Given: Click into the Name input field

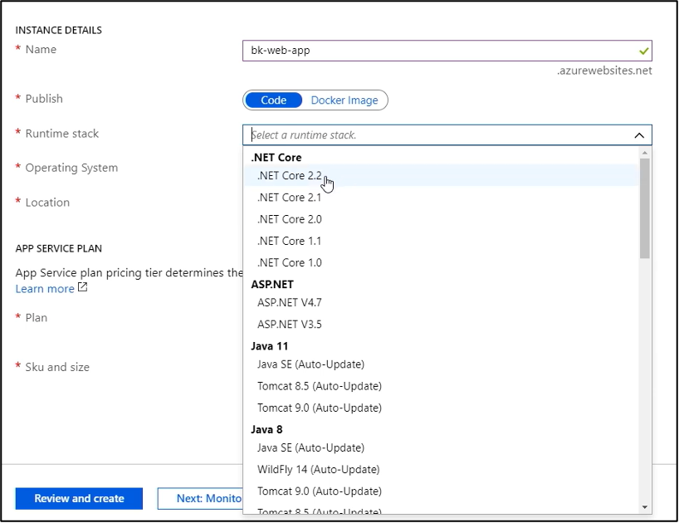Looking at the screenshot, I should 440,51.
